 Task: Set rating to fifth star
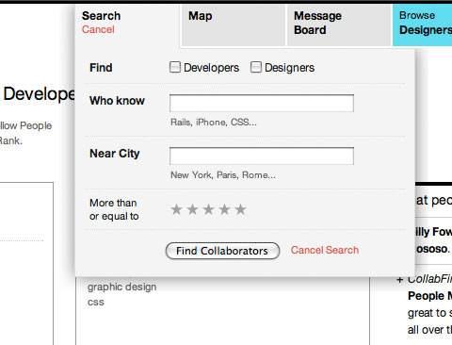(240, 209)
